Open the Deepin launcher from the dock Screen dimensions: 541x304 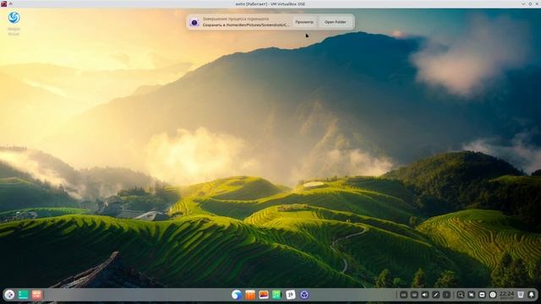[x=9, y=295]
